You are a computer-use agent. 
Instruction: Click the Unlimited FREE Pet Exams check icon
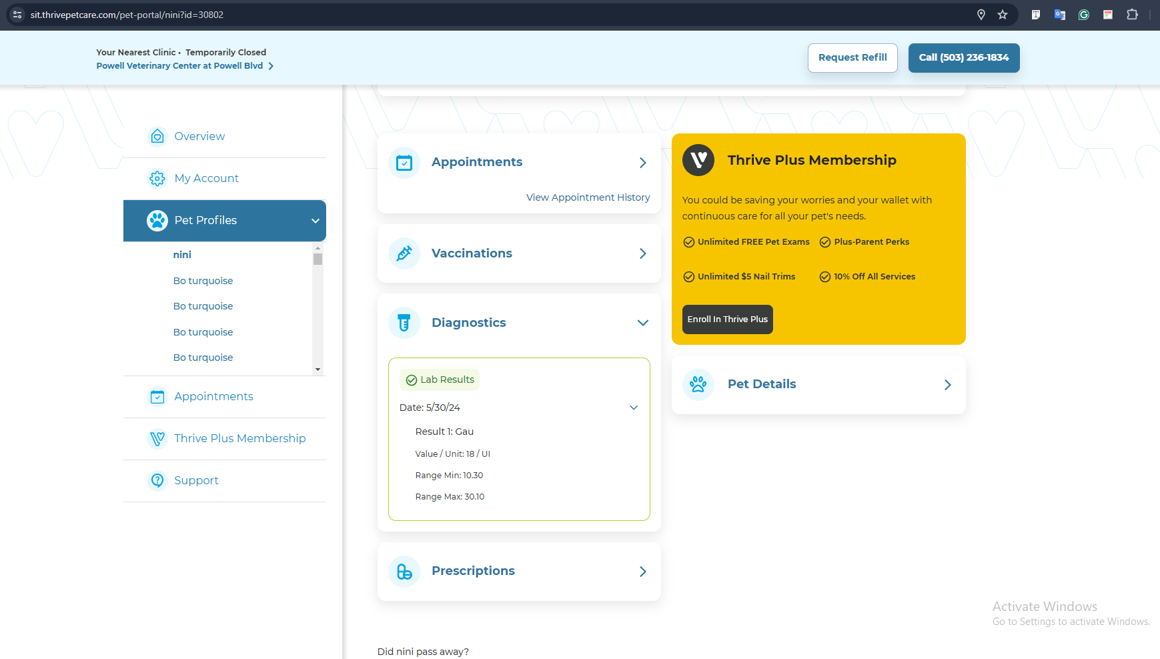pos(689,242)
